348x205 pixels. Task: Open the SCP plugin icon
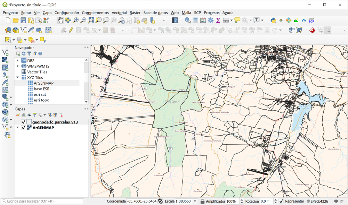click(311, 20)
